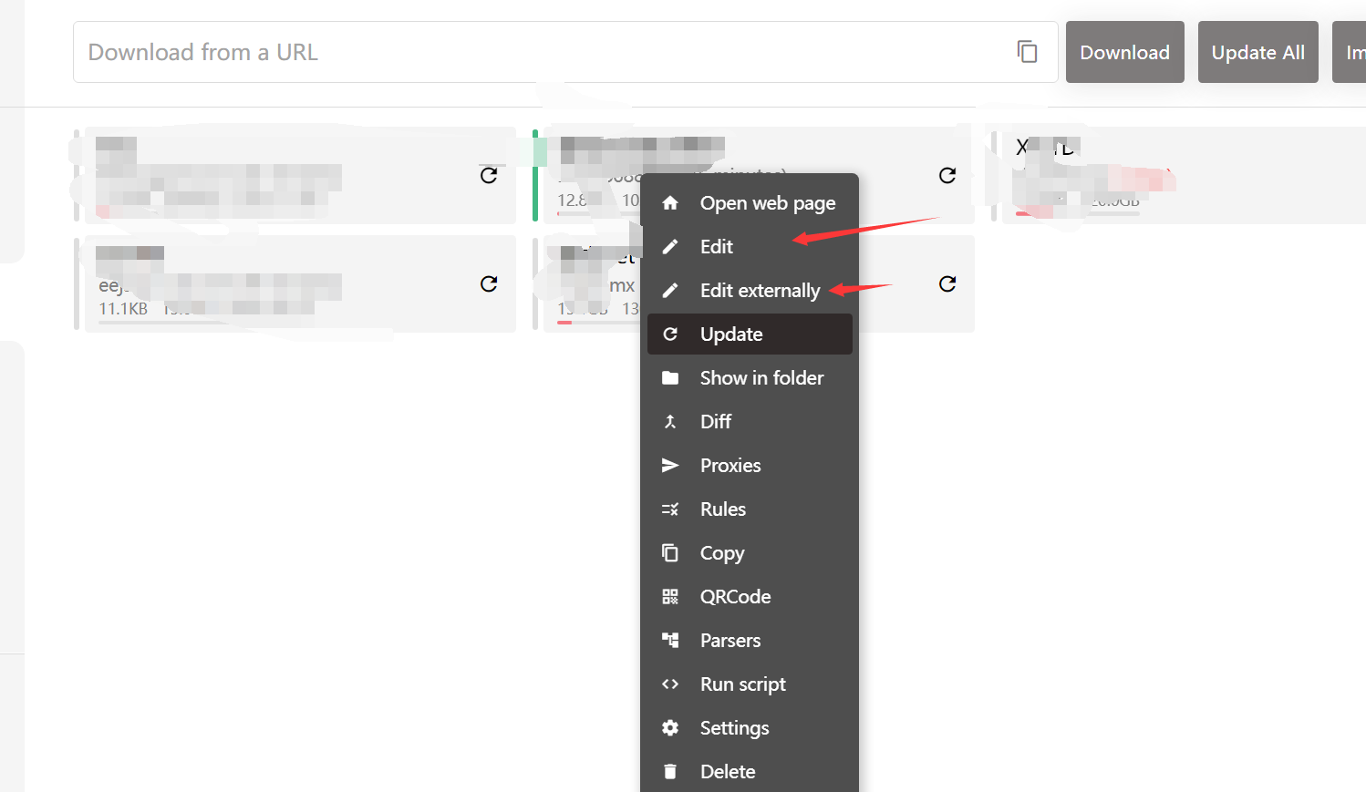The height and width of the screenshot is (792, 1366).
Task: Click refresh icon on first top-left profile card
Action: point(489,175)
